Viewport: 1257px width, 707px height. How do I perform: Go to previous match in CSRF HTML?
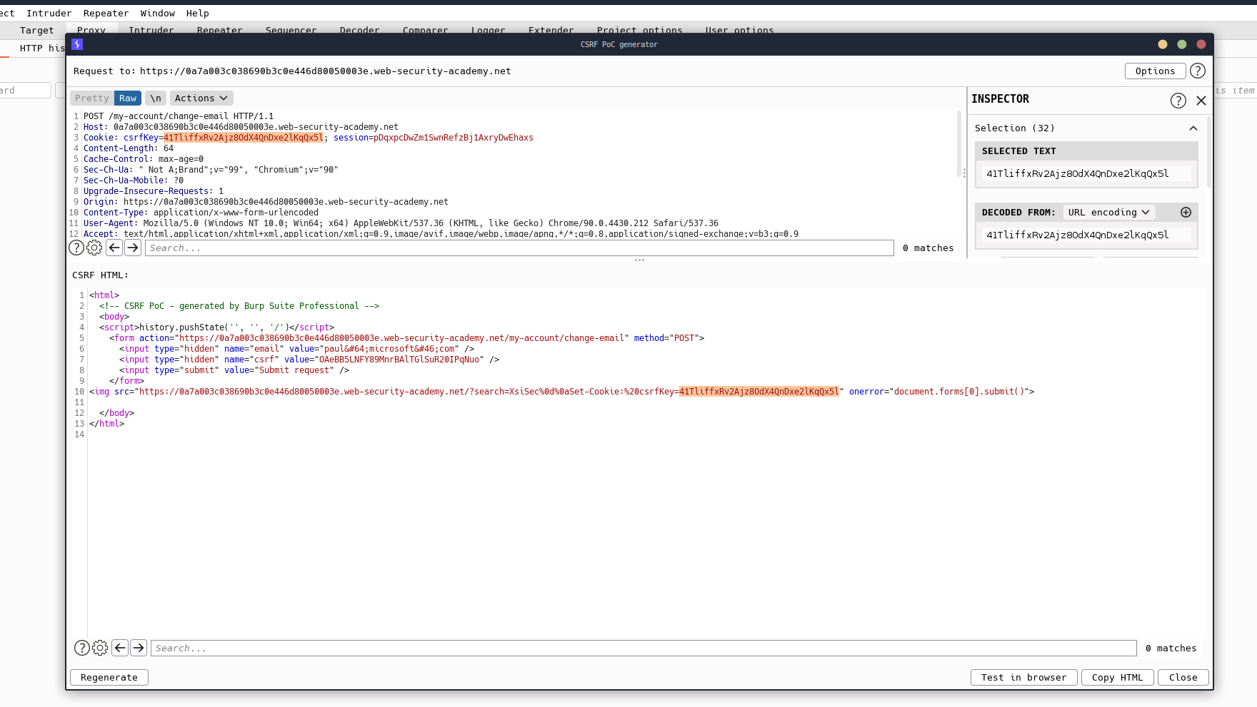[120, 648]
